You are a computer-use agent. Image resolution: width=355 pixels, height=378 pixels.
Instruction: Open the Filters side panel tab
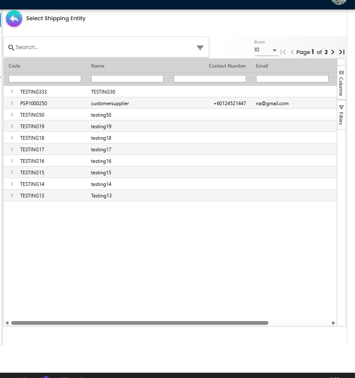[341, 115]
